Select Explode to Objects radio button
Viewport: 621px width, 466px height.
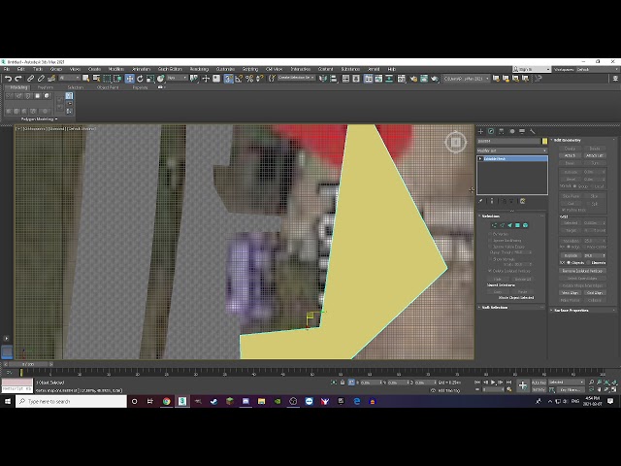click(569, 263)
